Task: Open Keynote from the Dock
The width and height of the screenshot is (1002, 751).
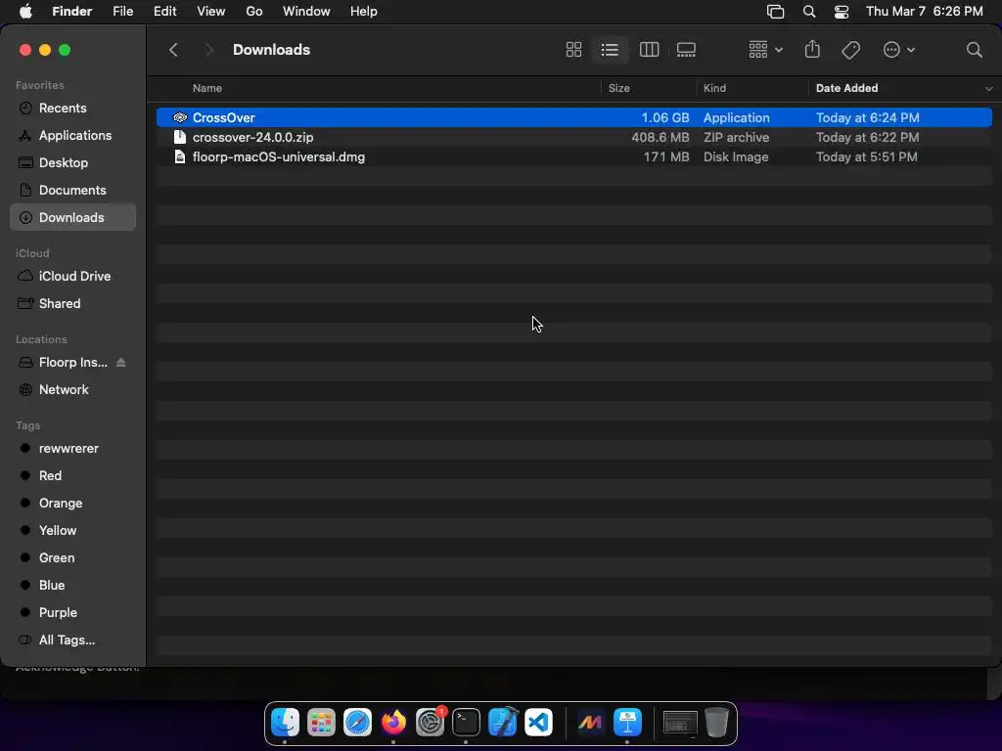Action: point(627,723)
